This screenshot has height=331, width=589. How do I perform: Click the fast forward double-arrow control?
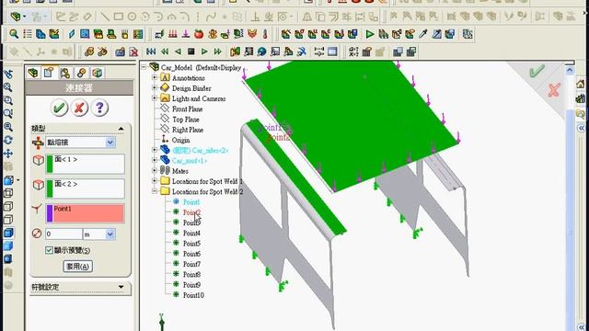tap(217, 51)
